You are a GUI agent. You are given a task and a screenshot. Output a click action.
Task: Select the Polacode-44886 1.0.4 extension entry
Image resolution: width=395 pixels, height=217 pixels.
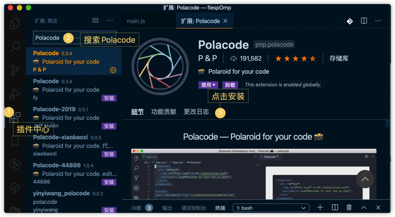(74, 173)
